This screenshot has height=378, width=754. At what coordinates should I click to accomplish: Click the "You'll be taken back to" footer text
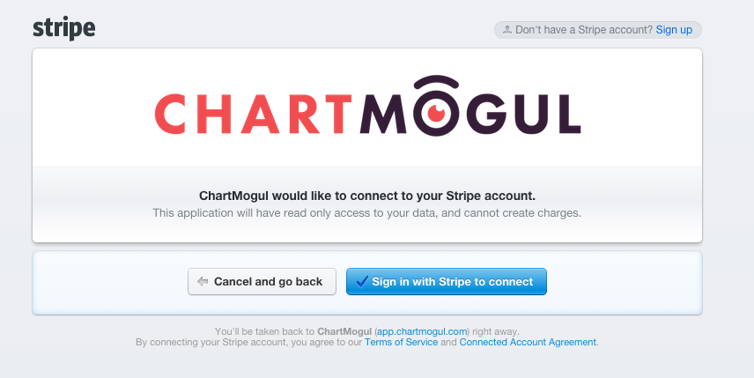pos(264,331)
